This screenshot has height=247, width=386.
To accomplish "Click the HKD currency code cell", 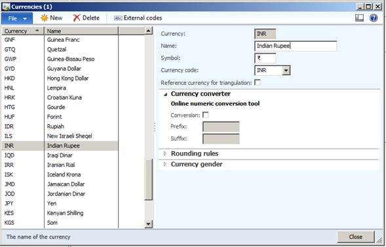I will click(x=23, y=78).
